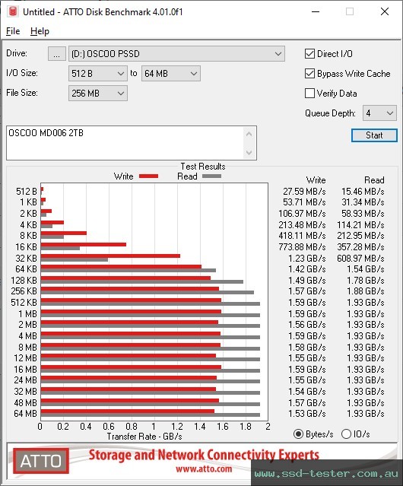This screenshot has height=486, width=403.
Task: Click the 512 B row label
Action: [27, 191]
